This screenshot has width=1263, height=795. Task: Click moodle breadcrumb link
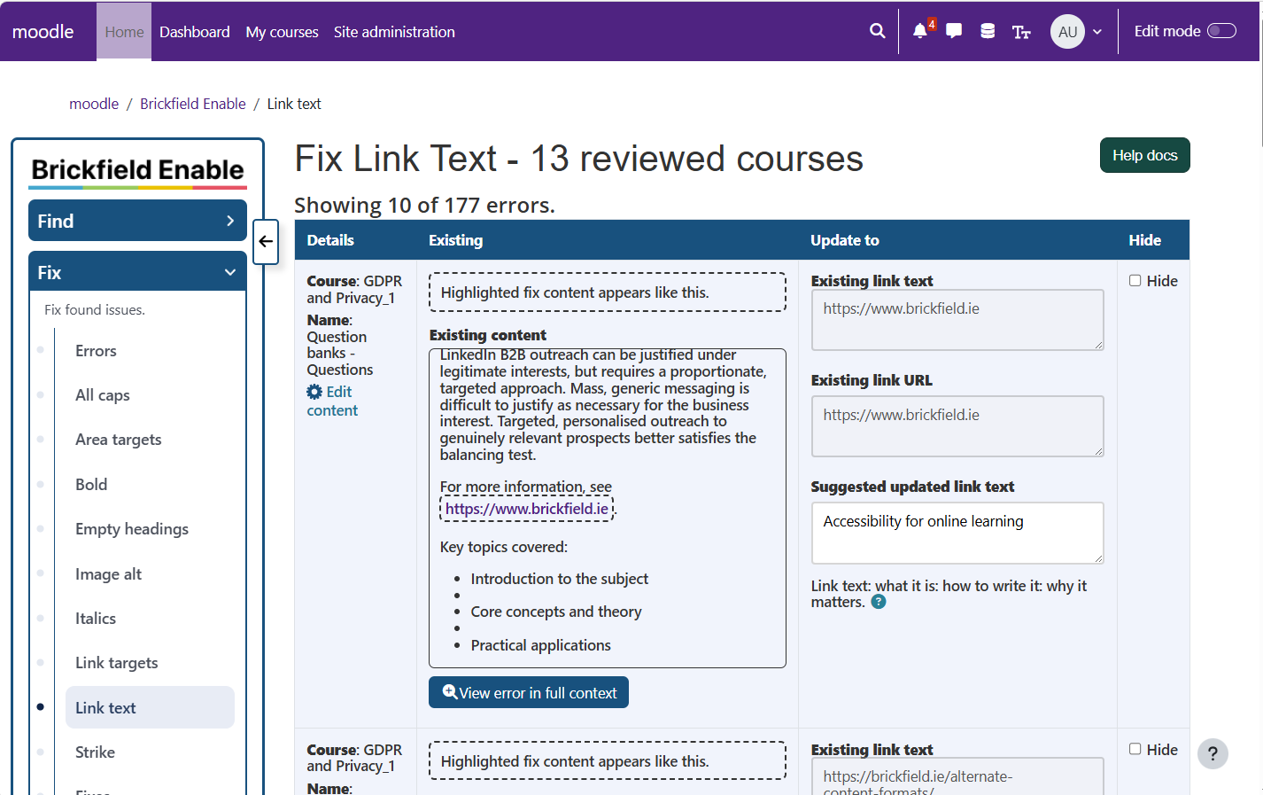pos(94,104)
